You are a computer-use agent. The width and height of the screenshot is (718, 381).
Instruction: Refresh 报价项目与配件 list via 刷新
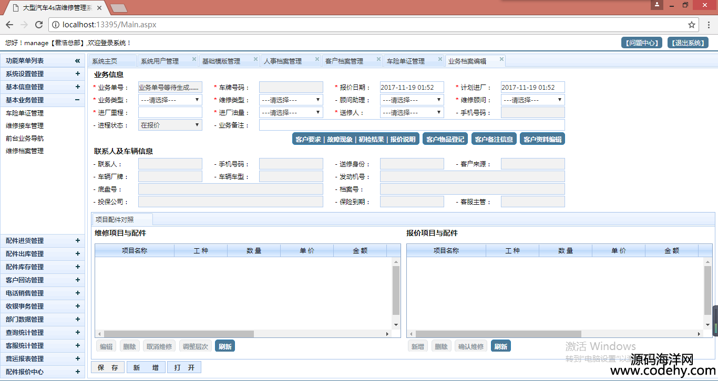click(x=501, y=346)
